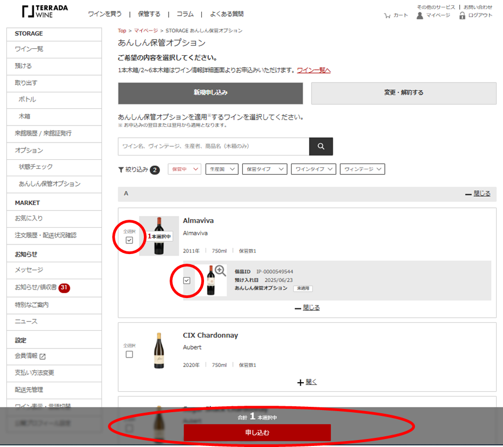
Task: Open 取り出す in the sidebar
Action: click(x=54, y=83)
